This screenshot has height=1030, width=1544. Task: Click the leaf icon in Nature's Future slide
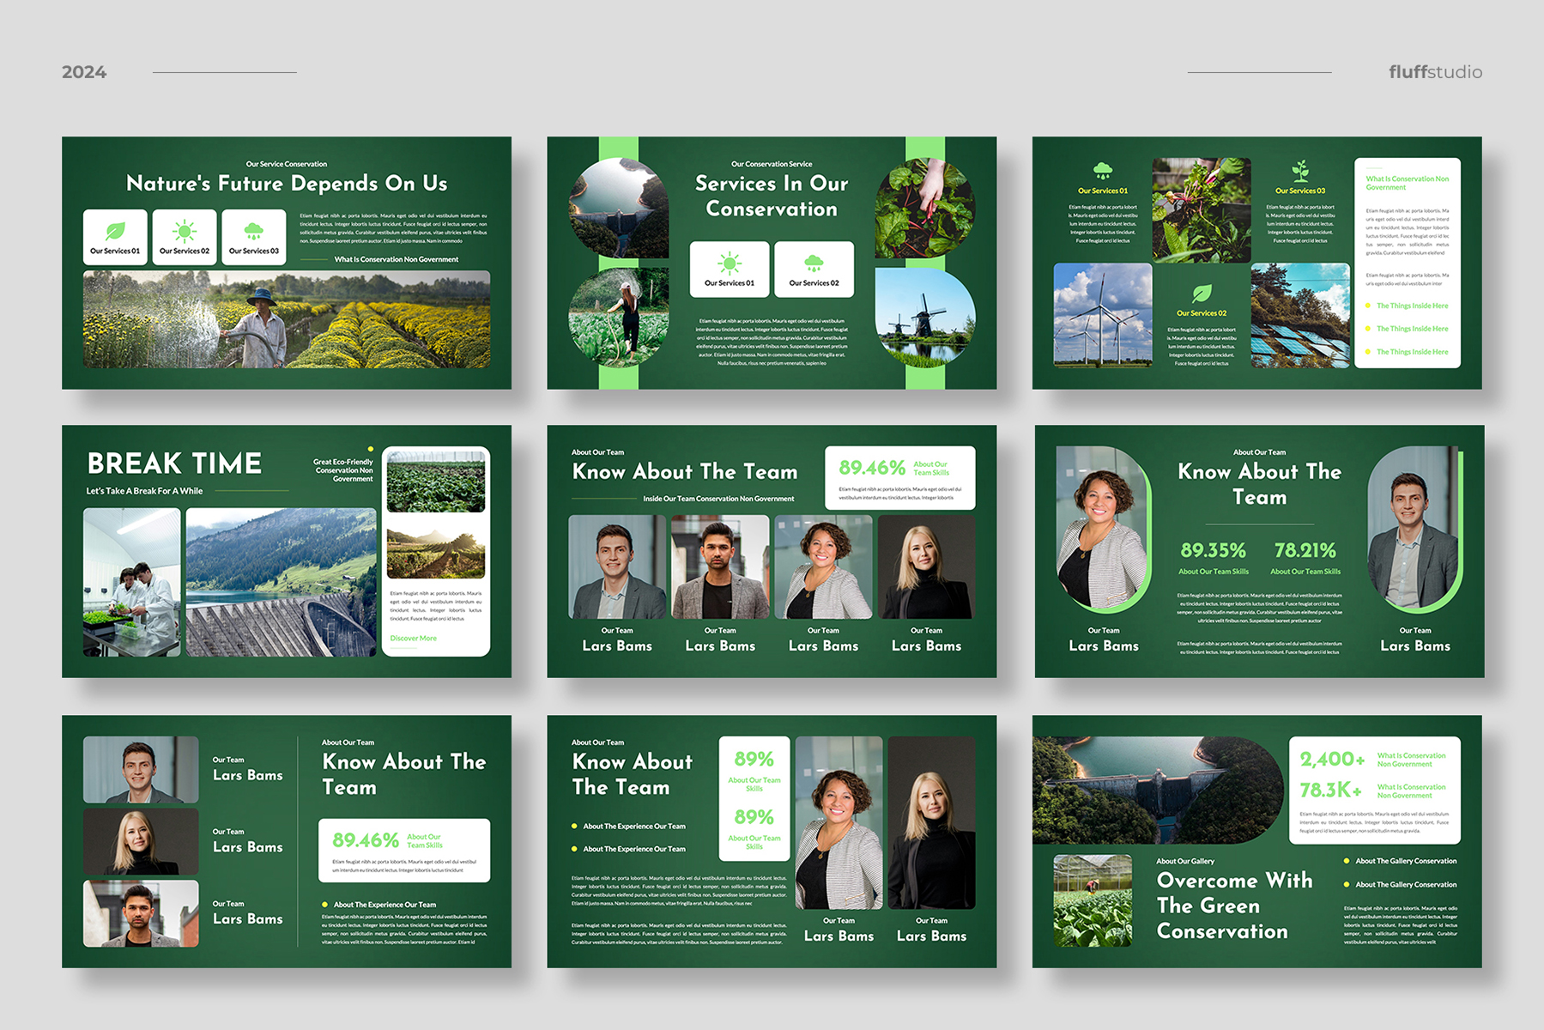115,230
